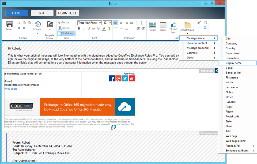The image size is (257, 164).
Task: Switch to the PLAIN TEXT tab
Action: 67,13
